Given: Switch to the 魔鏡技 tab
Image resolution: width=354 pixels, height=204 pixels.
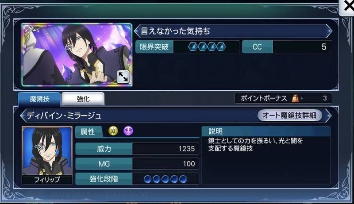Looking at the screenshot, I should [x=39, y=99].
